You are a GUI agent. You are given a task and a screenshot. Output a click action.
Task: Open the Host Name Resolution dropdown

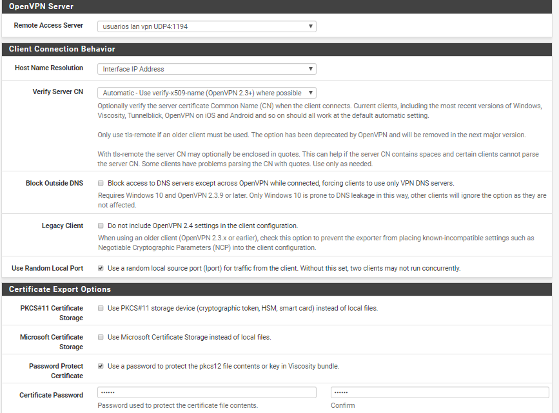[207, 69]
